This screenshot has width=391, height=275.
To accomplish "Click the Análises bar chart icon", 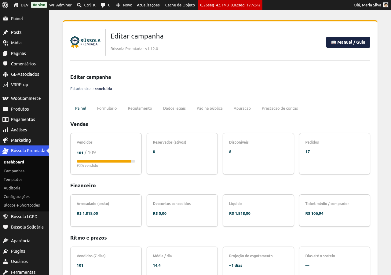I will tap(5, 130).
